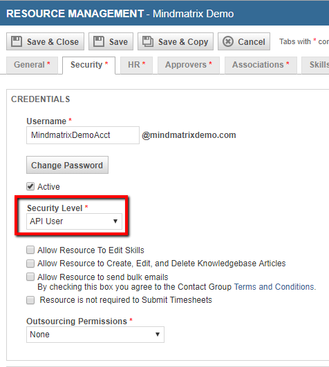329x367 pixels.
Task: Click the Save & Close floppy disk icon
Action: click(x=17, y=41)
